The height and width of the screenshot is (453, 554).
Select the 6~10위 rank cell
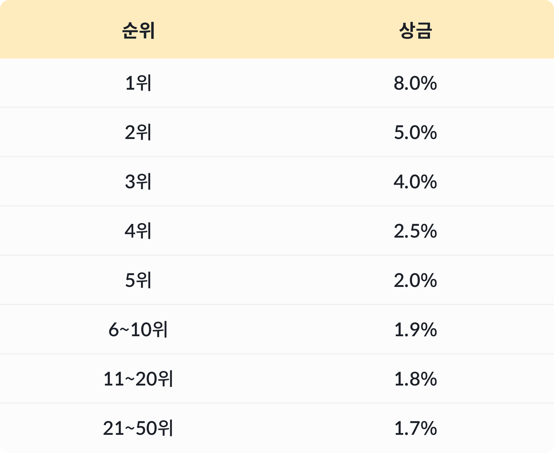pos(138,330)
